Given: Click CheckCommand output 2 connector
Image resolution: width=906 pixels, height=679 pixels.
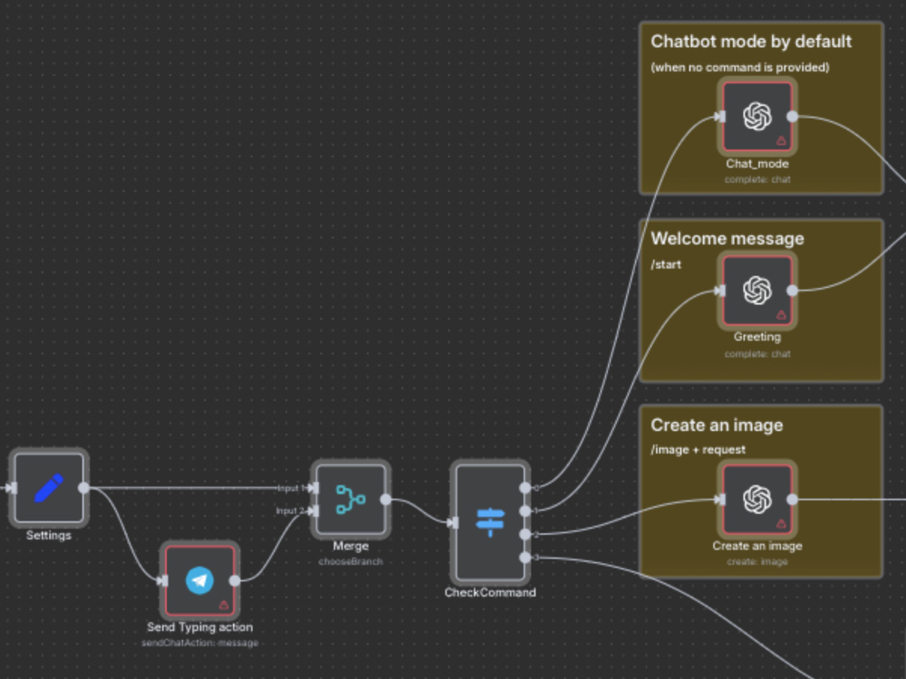Looking at the screenshot, I should [525, 534].
